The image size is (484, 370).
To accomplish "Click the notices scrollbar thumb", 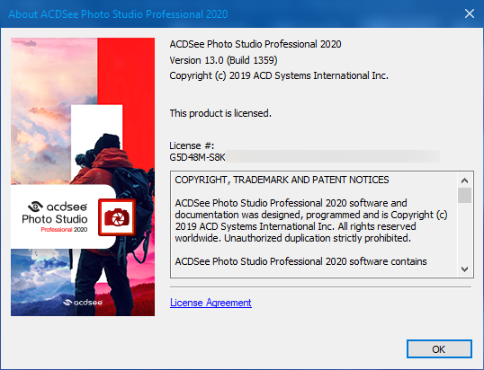I will point(464,195).
